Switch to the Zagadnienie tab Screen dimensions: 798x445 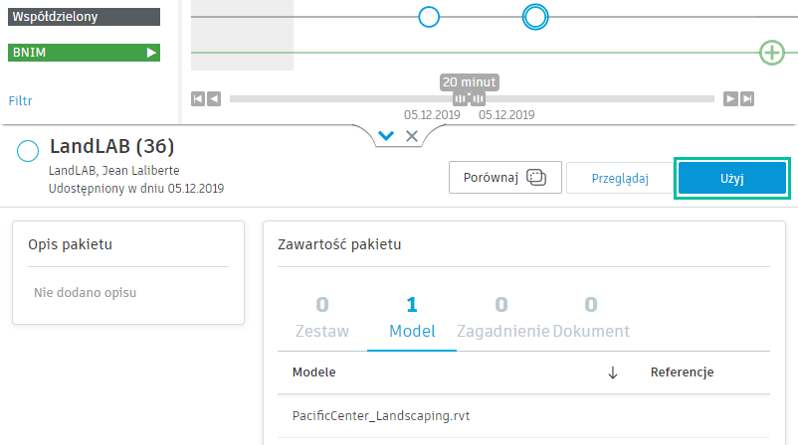pos(502,317)
